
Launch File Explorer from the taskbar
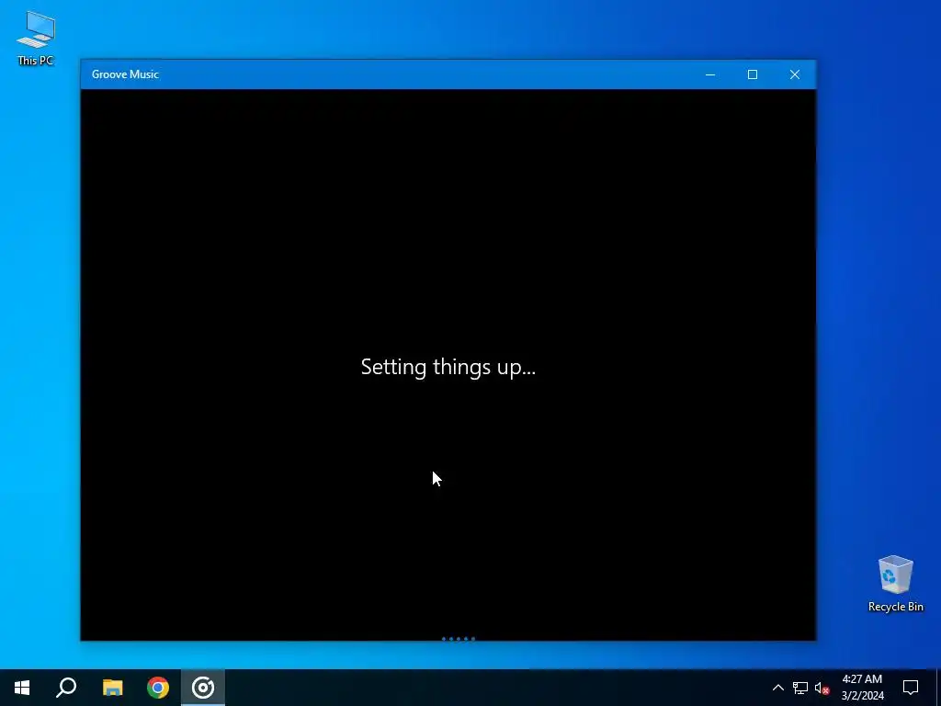112,688
